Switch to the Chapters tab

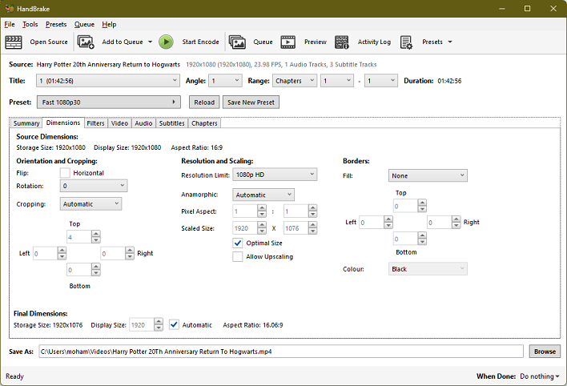coord(204,123)
